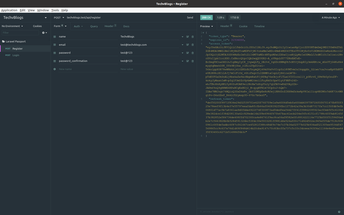The height and width of the screenshot is (215, 344).
Task: Toggle the email parameter checkbox
Action: pyautogui.click(x=187, y=45)
